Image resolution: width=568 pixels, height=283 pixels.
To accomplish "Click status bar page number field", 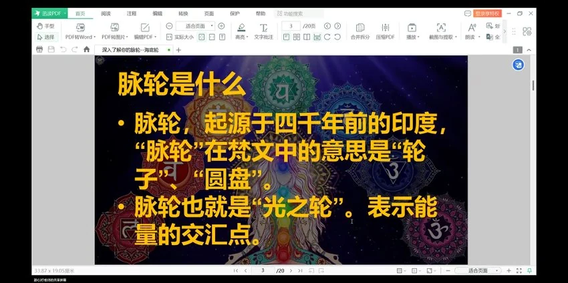I will pos(263,271).
